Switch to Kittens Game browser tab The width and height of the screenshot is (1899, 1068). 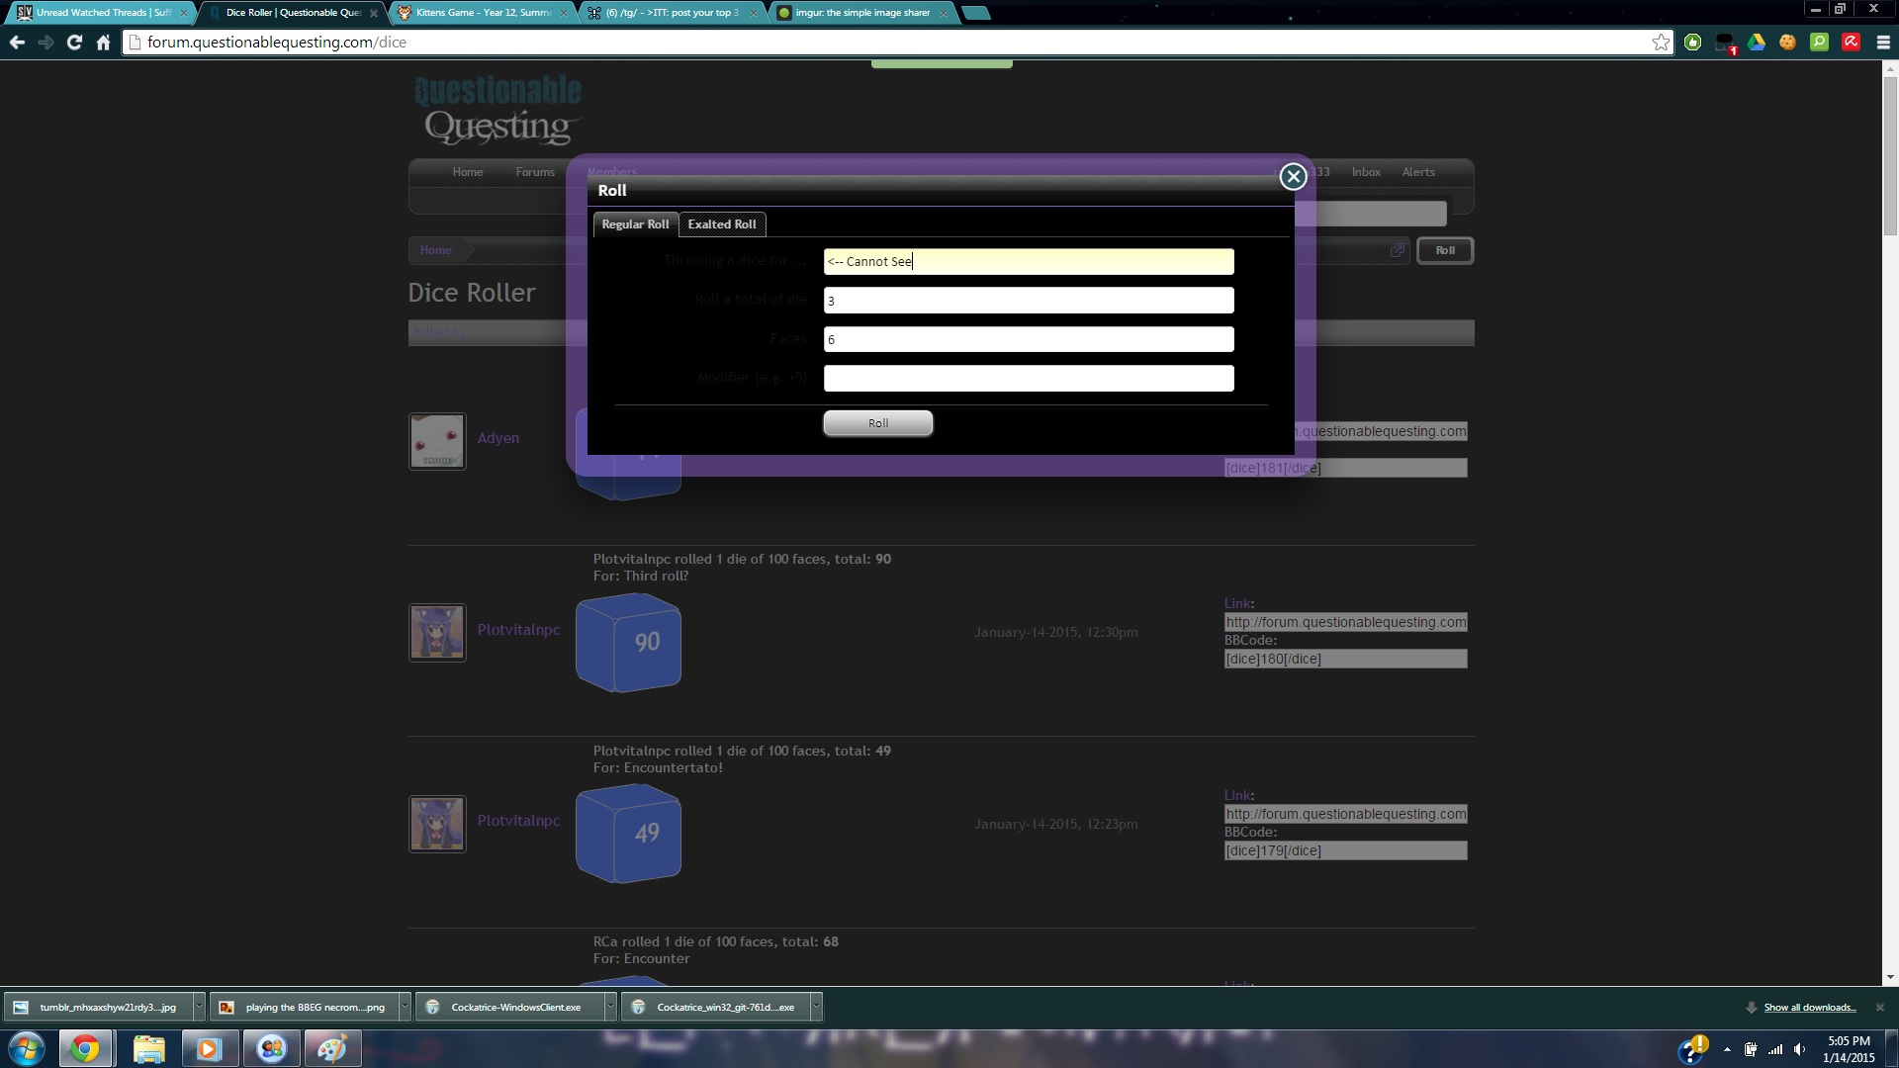[483, 13]
